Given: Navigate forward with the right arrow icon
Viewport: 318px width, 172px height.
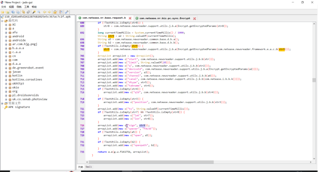Looking at the screenshot, I should [49, 12].
